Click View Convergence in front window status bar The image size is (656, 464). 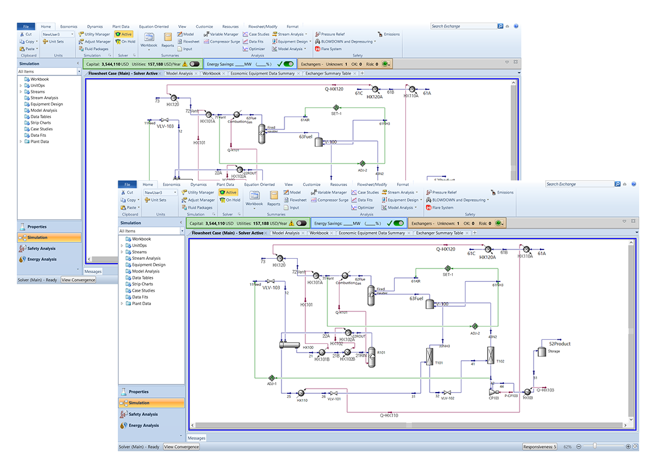181,447
